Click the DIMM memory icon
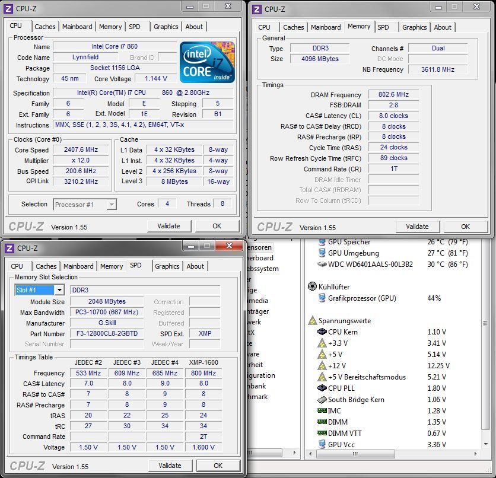Viewport: 496px width, 478px height. tap(322, 422)
